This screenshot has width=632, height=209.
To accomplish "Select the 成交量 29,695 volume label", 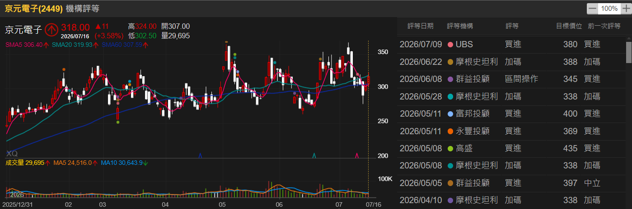I will tap(28, 163).
